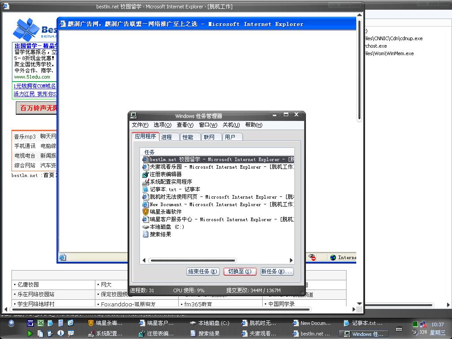
Task: Switch to bestlm.net taskbar button
Action: tap(311, 334)
